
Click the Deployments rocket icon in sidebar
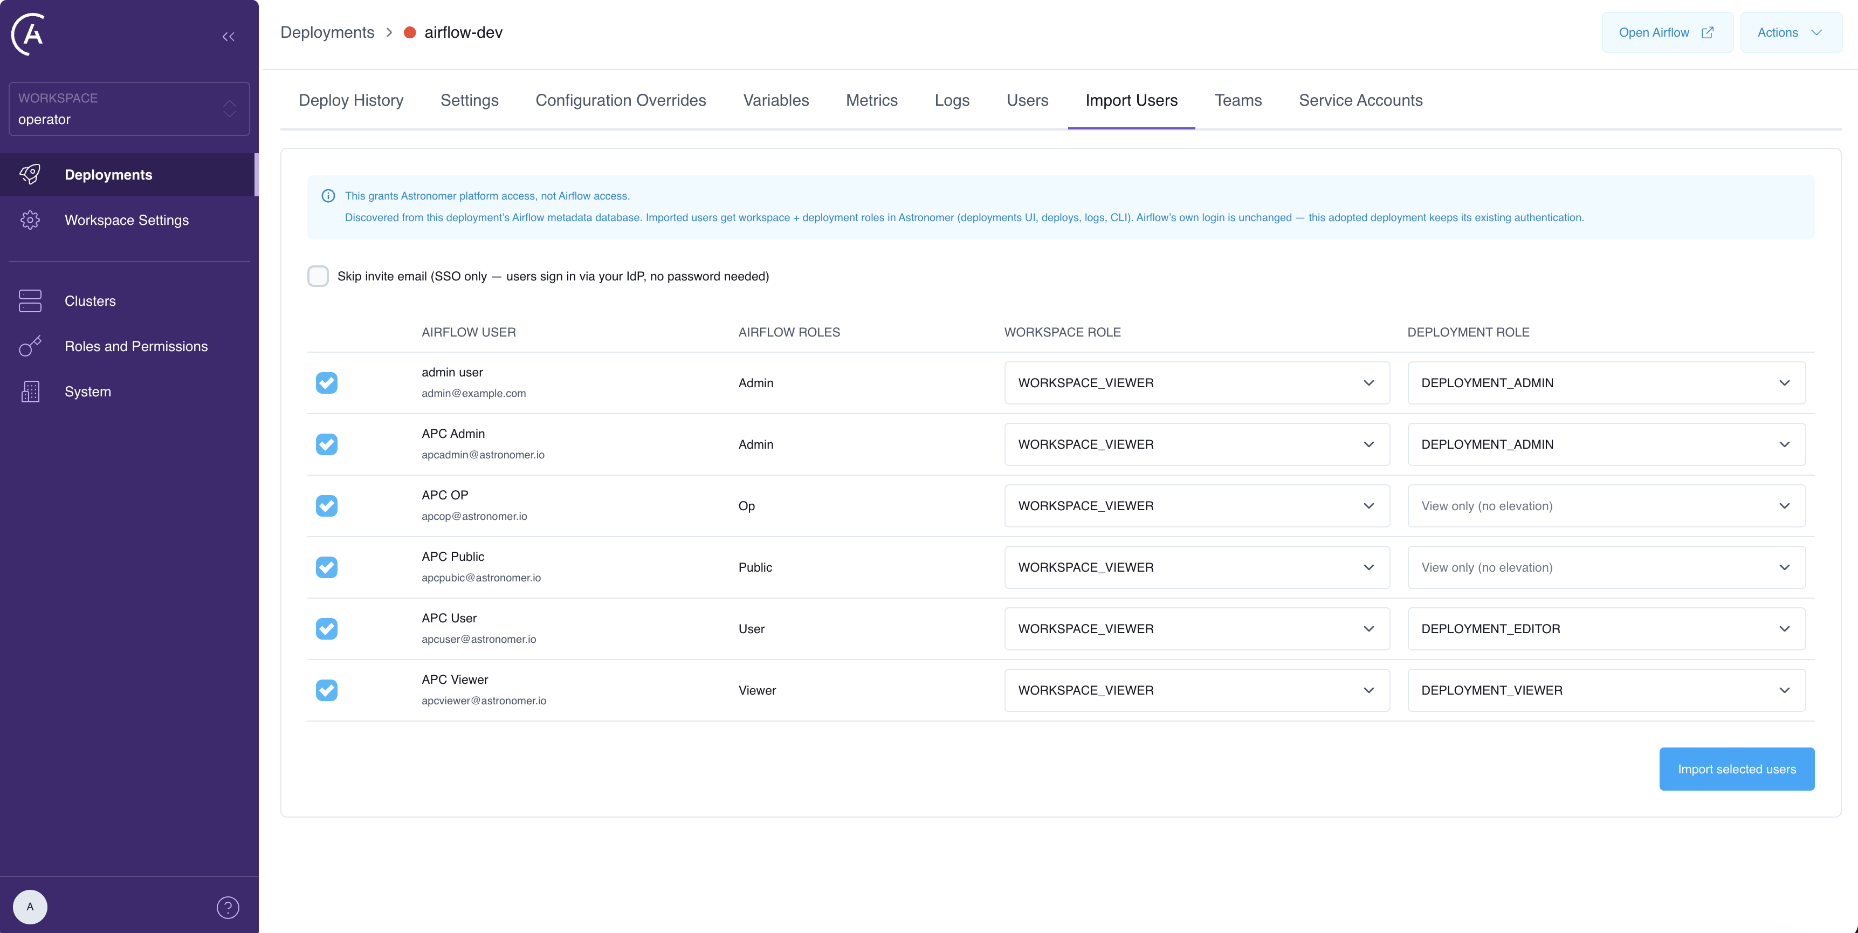[x=30, y=175]
